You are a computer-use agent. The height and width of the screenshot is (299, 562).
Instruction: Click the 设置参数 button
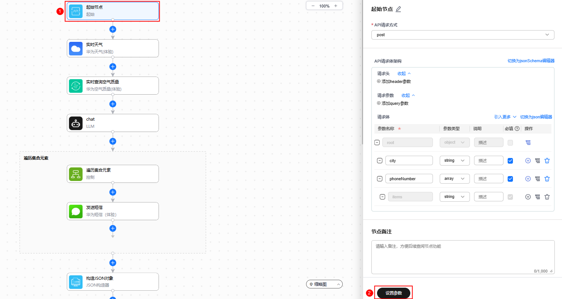393,293
